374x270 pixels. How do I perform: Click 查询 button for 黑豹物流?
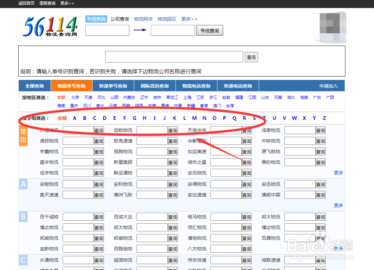pos(321,162)
